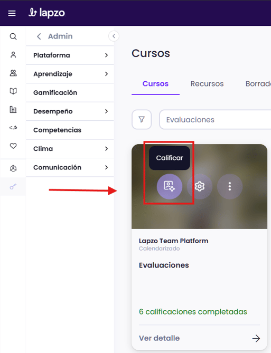This screenshot has height=353, width=271.
Task: Expand the Plataforma menu chevron
Action: (x=106, y=55)
